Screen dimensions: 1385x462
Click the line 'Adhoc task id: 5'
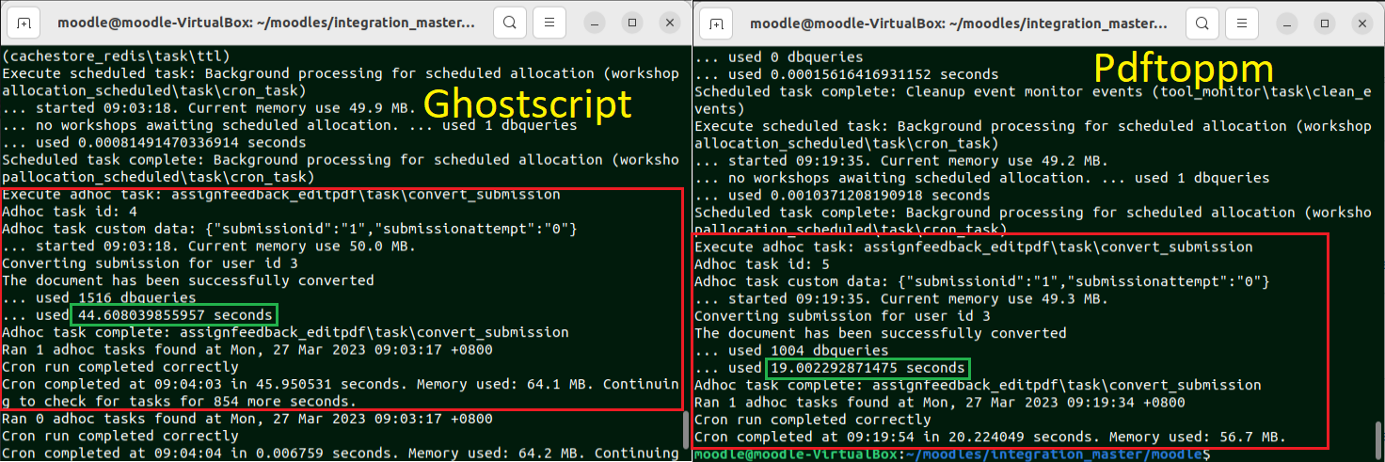(762, 264)
